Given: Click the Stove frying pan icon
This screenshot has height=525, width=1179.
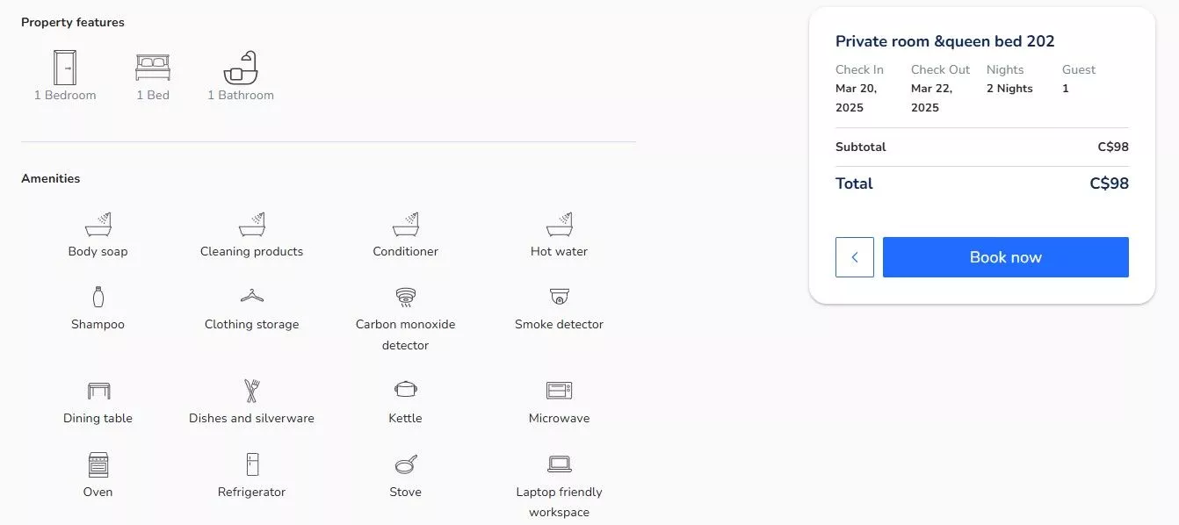Looking at the screenshot, I should pyautogui.click(x=405, y=464).
